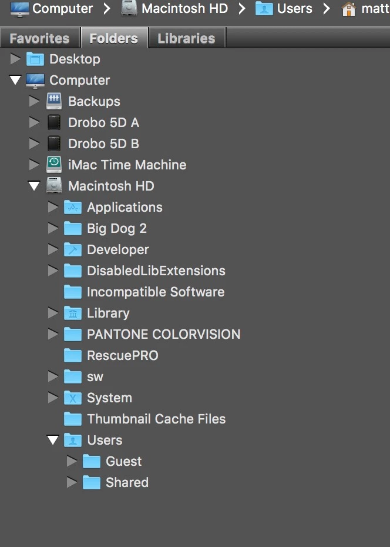This screenshot has height=547, width=390.
Task: Select the 'iMac Time Machine' row label
Action: click(x=127, y=165)
